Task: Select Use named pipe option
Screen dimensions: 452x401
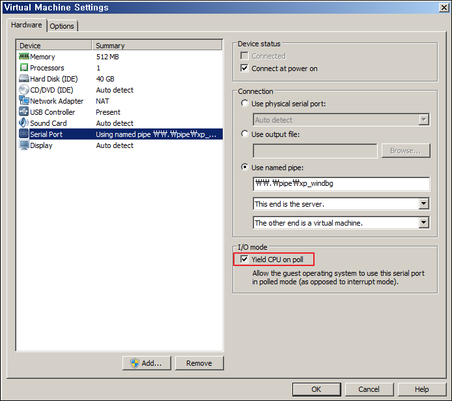Action: click(245, 168)
